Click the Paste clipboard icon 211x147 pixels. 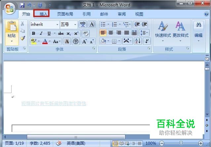pos(12,26)
